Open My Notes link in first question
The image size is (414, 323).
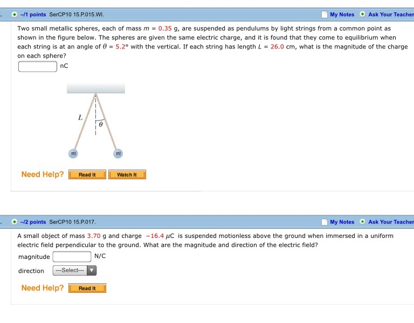click(x=342, y=15)
